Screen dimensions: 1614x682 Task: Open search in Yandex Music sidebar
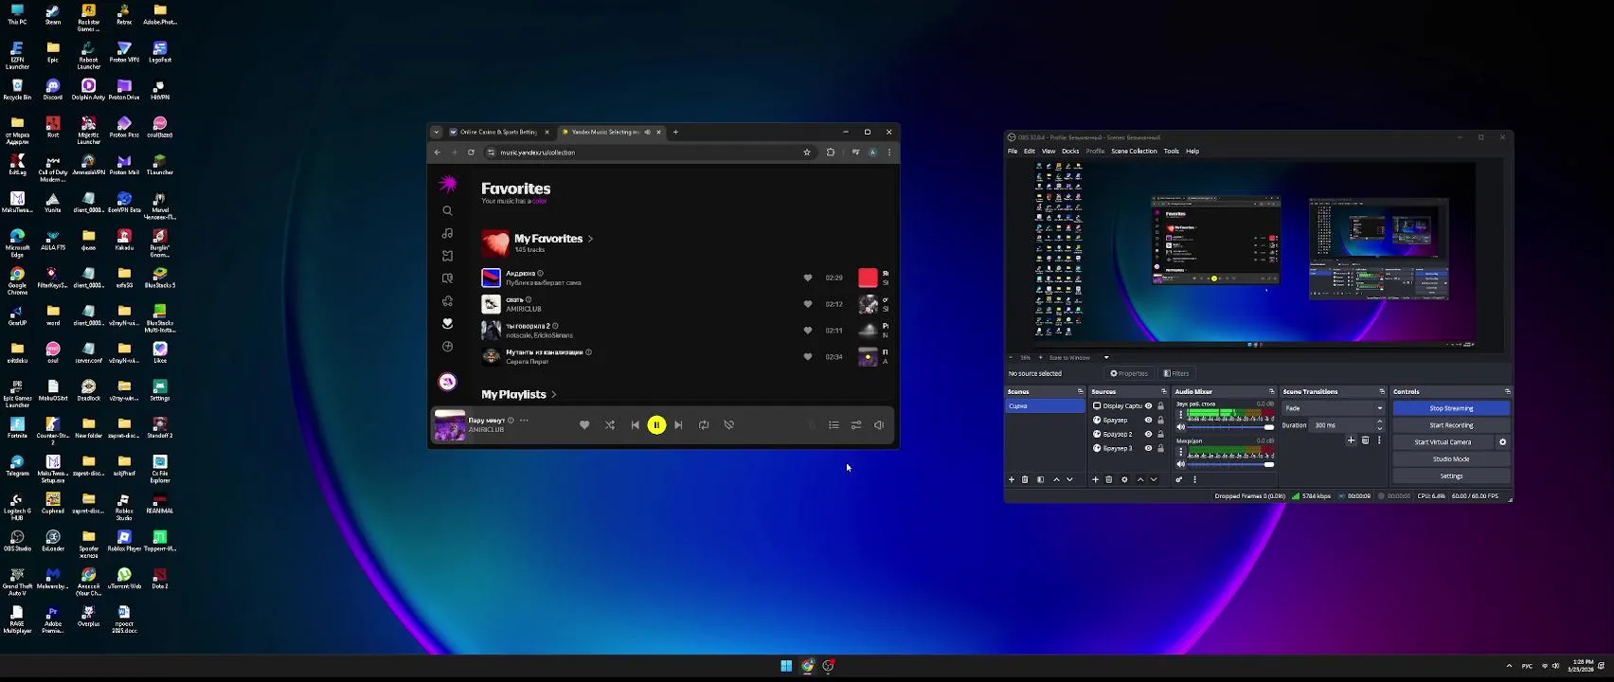click(x=448, y=211)
